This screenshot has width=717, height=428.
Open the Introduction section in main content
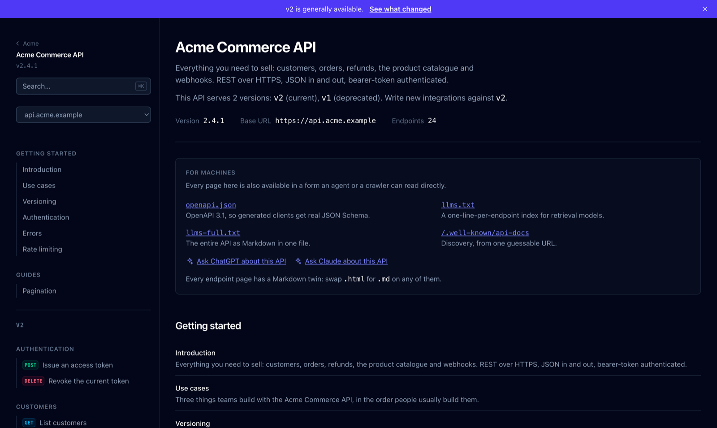coord(195,353)
